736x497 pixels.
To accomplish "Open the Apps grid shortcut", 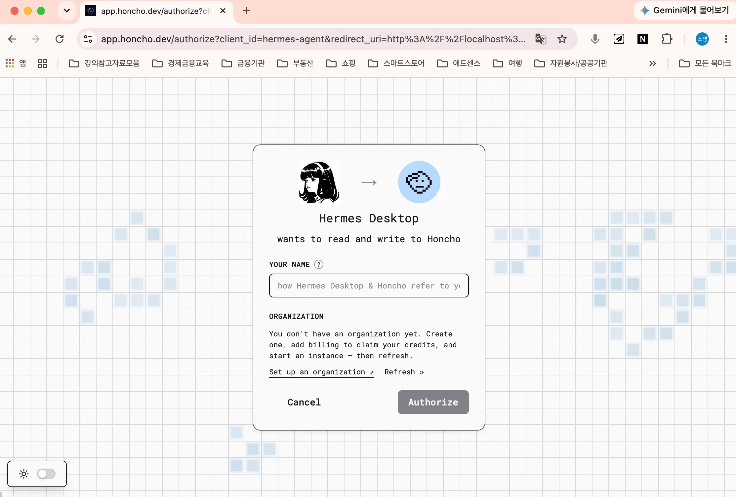I will tap(16, 63).
